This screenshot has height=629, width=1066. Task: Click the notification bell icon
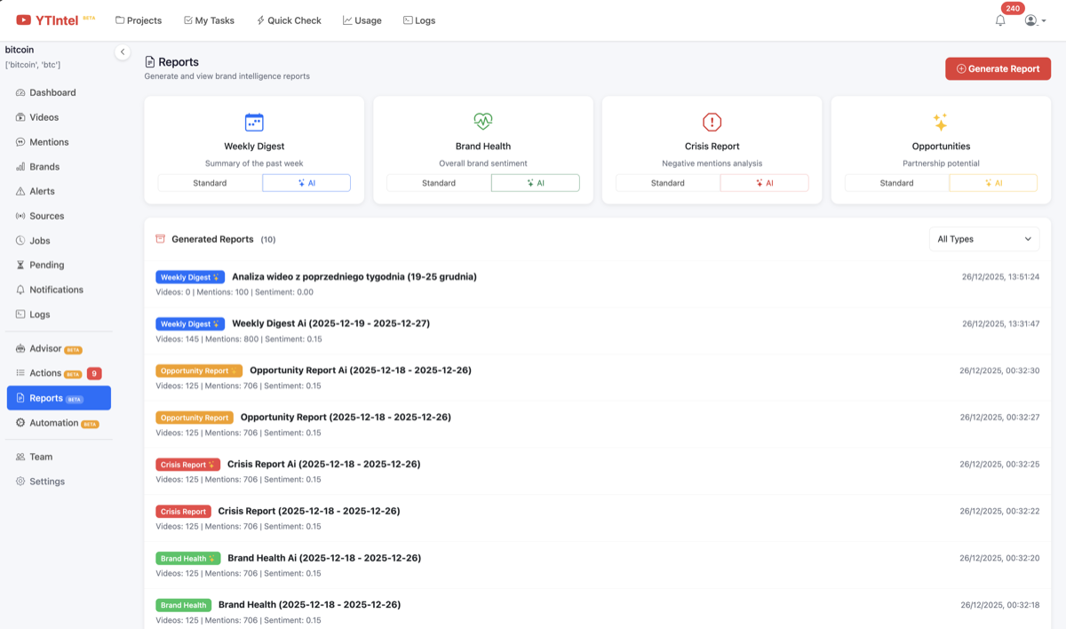pos(1000,20)
